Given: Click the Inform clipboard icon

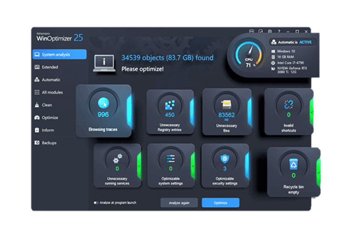Looking at the screenshot, I should tap(37, 130).
